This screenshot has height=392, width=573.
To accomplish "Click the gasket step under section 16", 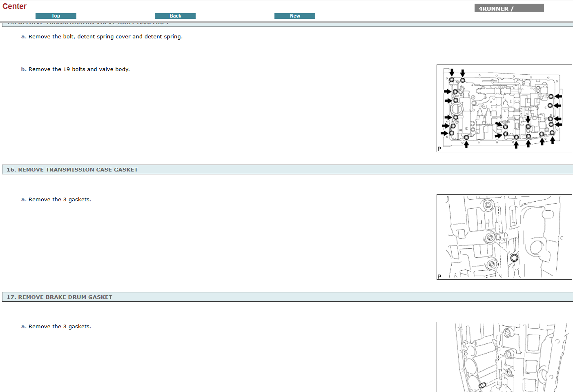I will click(60, 200).
